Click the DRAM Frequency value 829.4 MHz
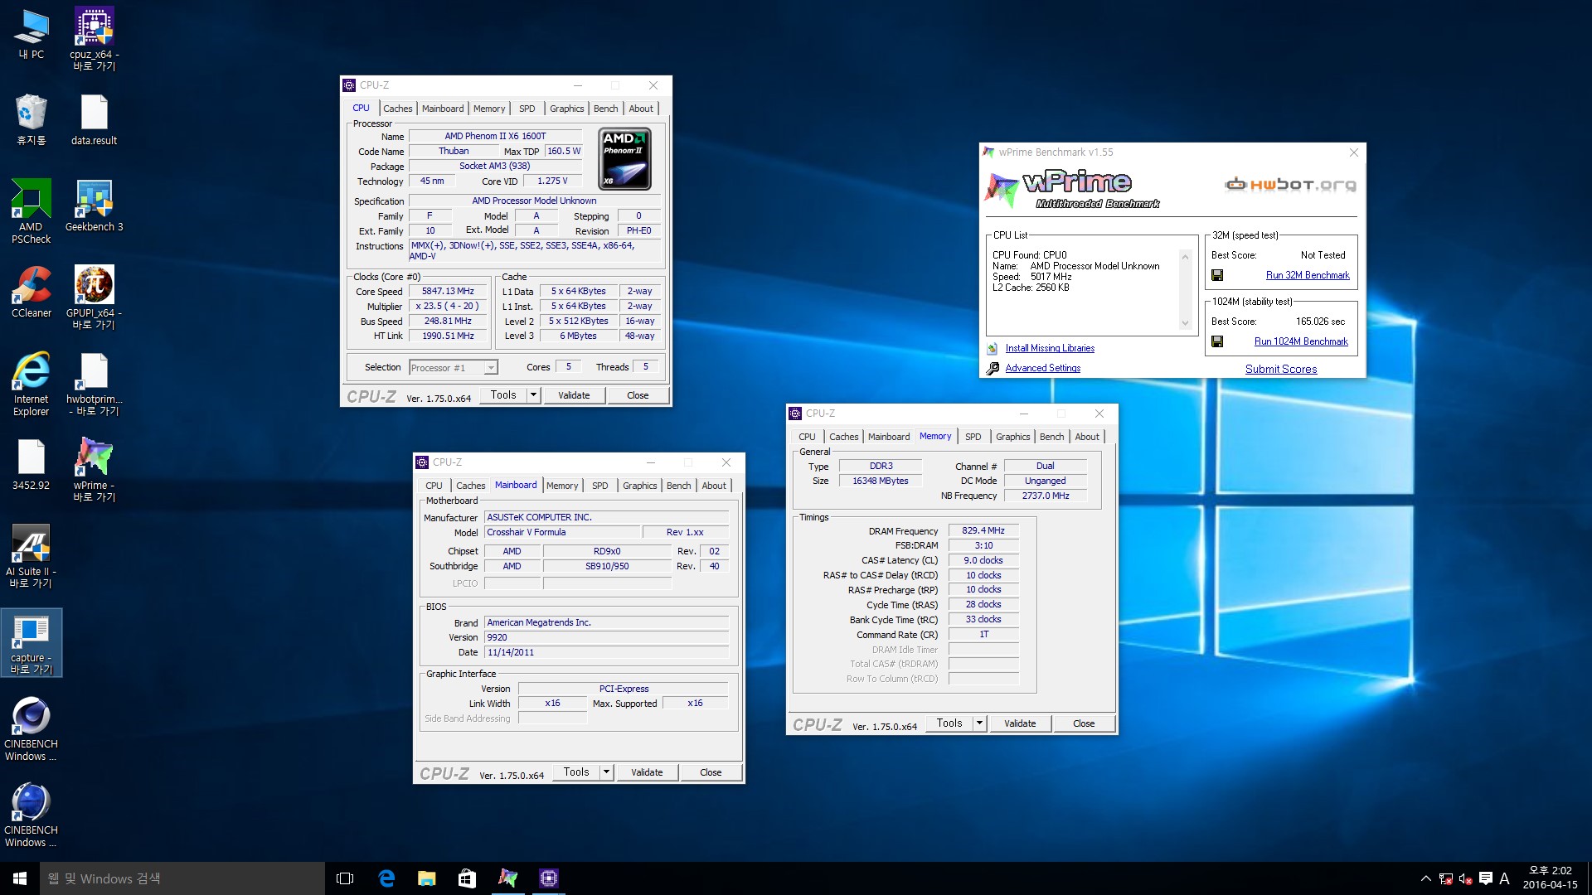The image size is (1592, 895). pos(983,530)
